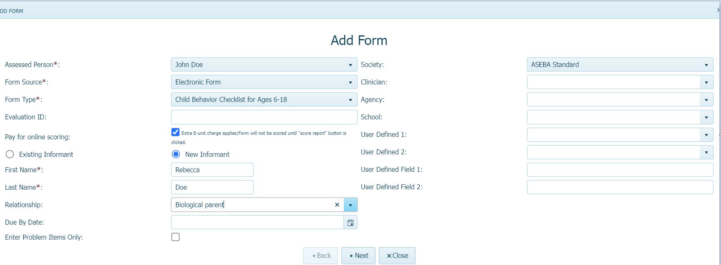Toggle the Pay for online scoring checkbox
This screenshot has height=265, width=721.
175,132
